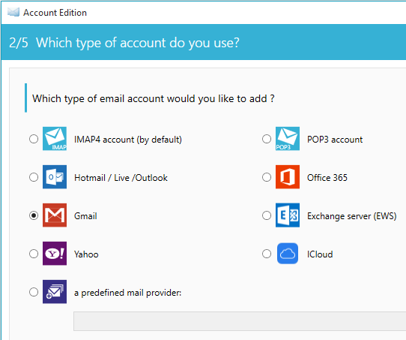Click the '2/5 Which type of account' heading
The height and width of the screenshot is (340, 406).
click(124, 43)
